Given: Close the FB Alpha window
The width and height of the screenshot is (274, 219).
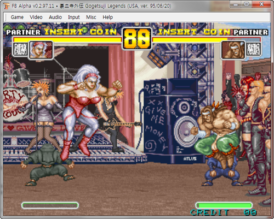Looking at the screenshot, I should (x=261, y=4).
